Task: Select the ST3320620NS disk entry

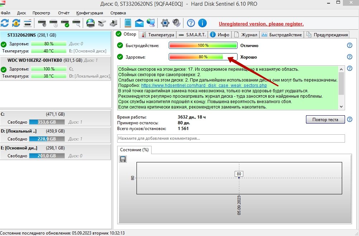Action: coord(56,43)
